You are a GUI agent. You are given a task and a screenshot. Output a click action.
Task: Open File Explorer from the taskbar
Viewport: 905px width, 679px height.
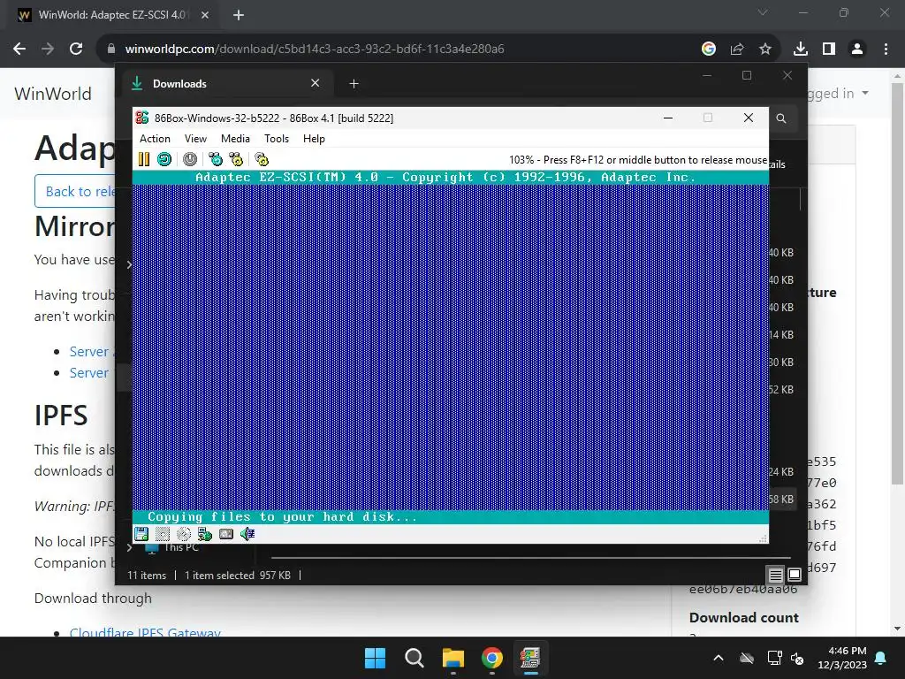453,658
